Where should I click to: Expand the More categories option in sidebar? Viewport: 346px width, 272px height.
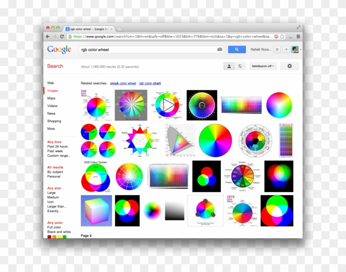pyautogui.click(x=51, y=128)
